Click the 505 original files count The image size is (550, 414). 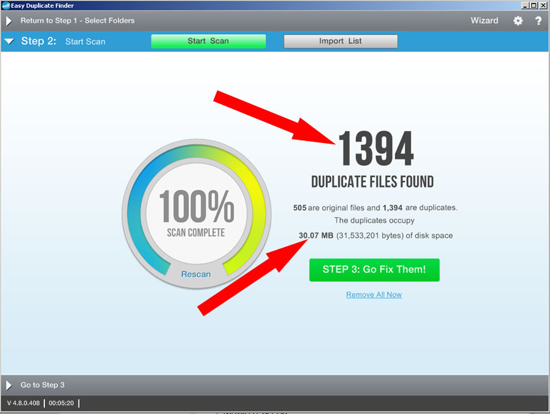point(300,208)
